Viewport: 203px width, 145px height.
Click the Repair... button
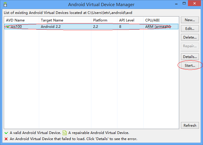[x=190, y=46]
